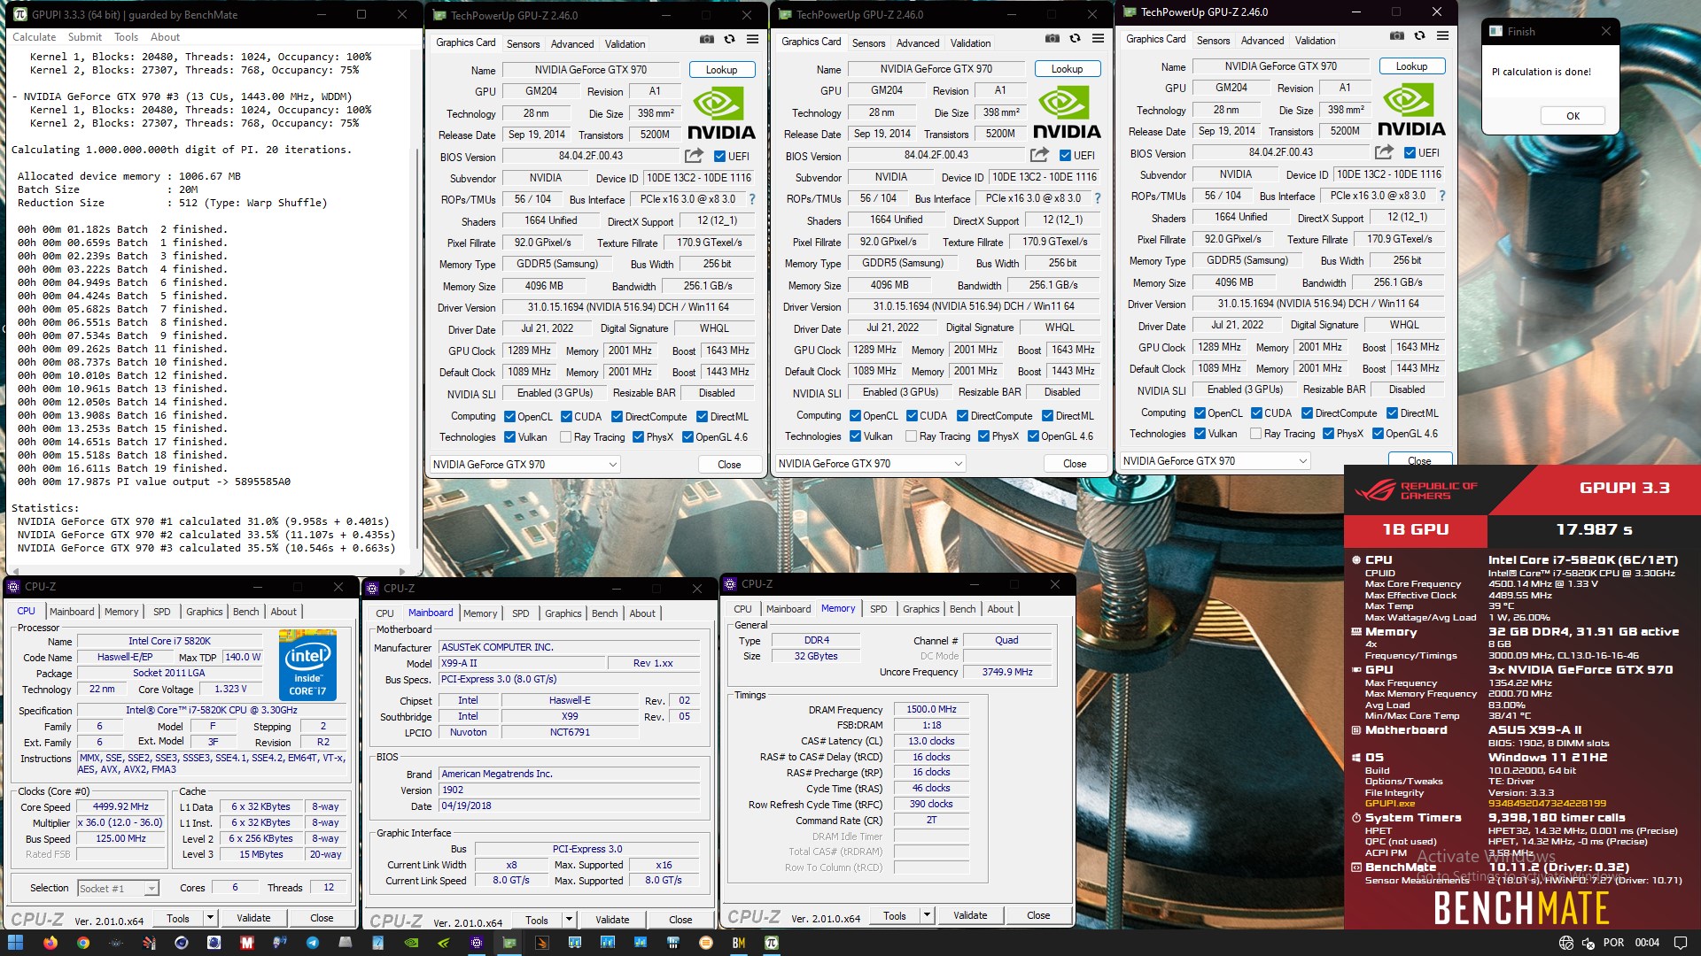Click the POR language indicator in tray
Screen dimensions: 1701x956
point(1614,943)
